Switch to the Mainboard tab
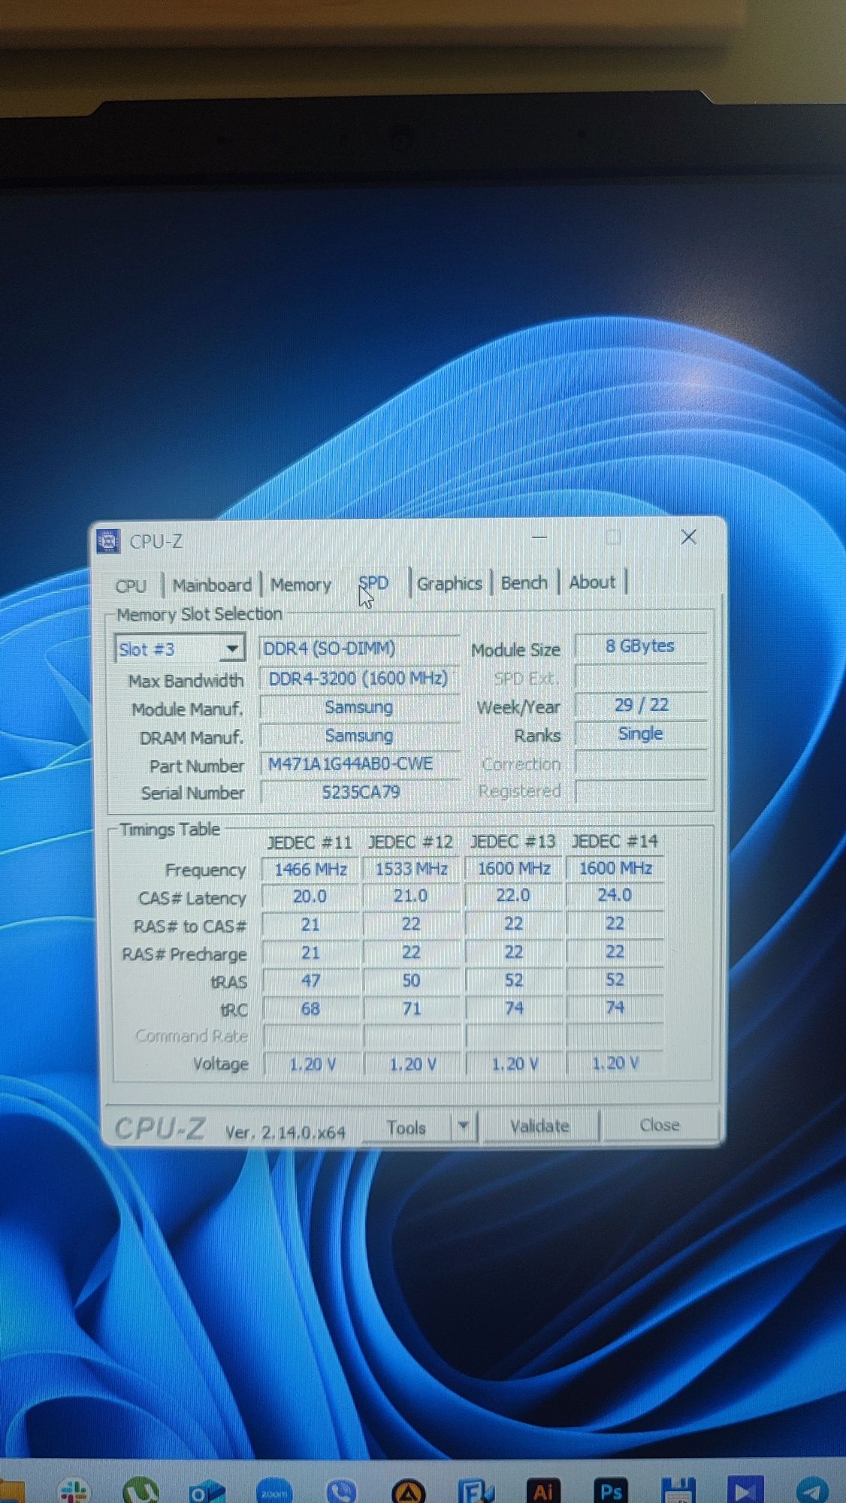This screenshot has width=846, height=1503. click(212, 585)
